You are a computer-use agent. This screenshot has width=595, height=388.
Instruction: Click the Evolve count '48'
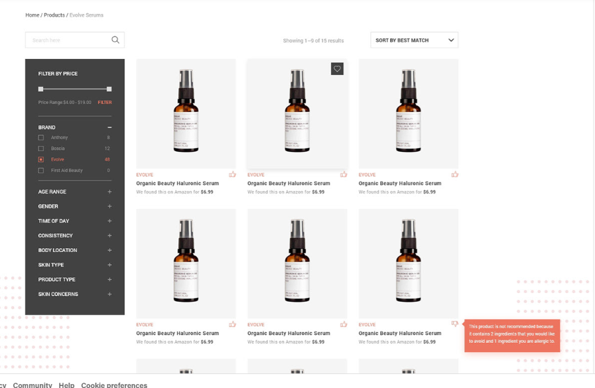107,160
